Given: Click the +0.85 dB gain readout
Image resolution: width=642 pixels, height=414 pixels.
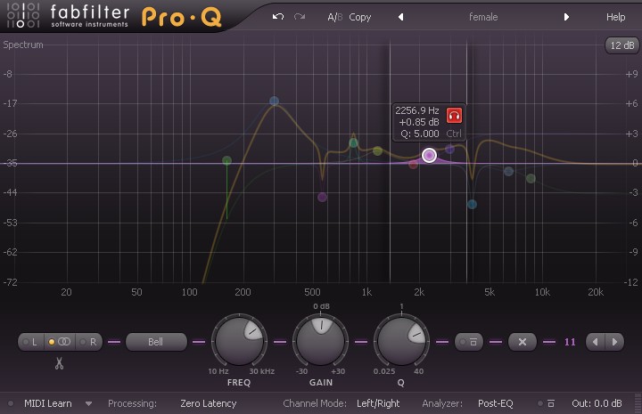Looking at the screenshot, I should tap(419, 122).
